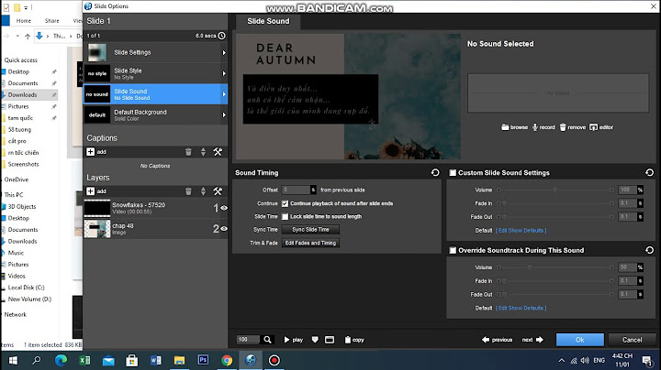
Task: Click Edit Fades and Timing button
Action: coord(310,243)
